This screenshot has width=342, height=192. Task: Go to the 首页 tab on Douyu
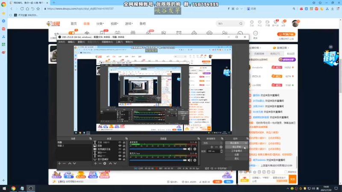[74, 23]
